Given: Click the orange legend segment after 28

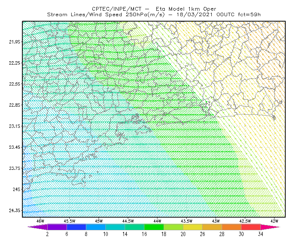Looking at the screenshot, I should [232, 227].
